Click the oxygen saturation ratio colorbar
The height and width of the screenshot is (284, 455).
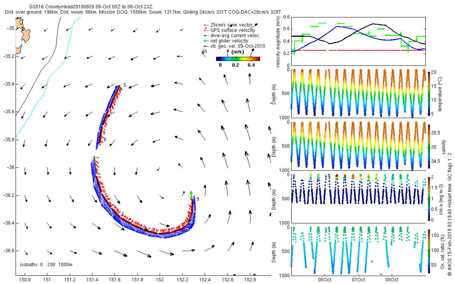click(x=429, y=250)
